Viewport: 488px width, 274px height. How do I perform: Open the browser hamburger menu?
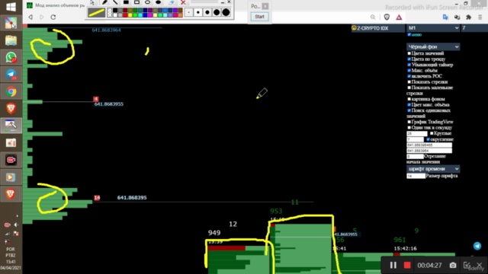(480, 18)
